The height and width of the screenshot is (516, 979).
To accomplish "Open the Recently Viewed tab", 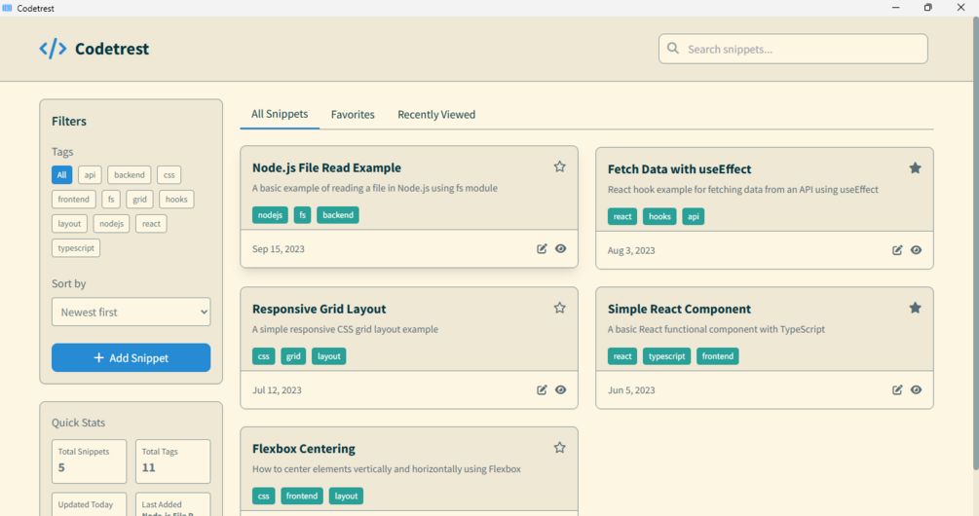I will tap(436, 115).
